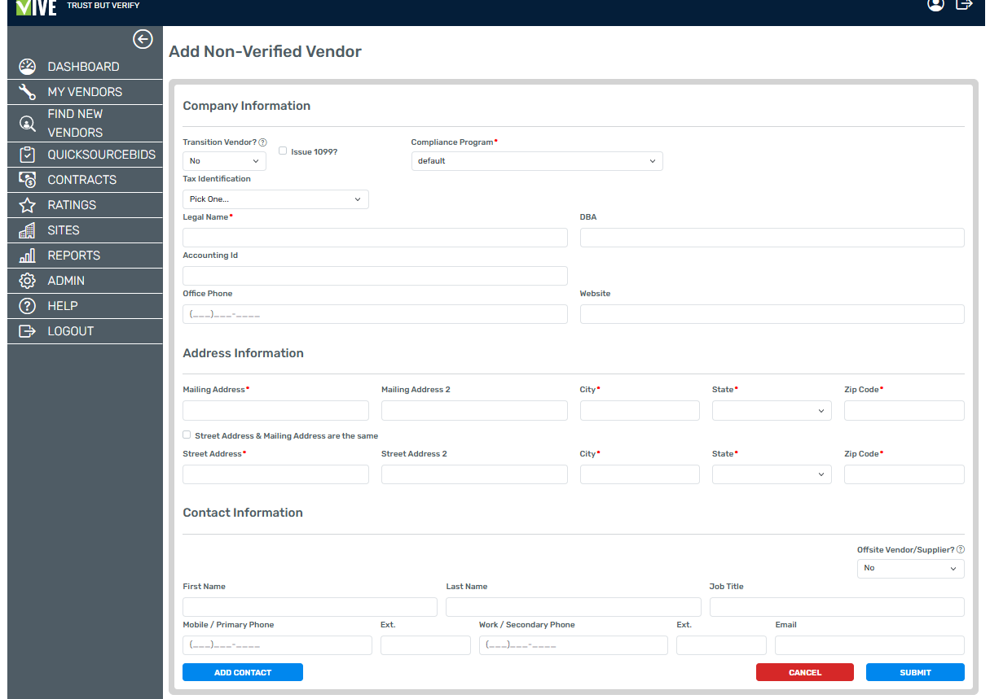Screen dimensions: 990x699
Task: Check the Issue 1099 checkbox
Action: click(283, 151)
